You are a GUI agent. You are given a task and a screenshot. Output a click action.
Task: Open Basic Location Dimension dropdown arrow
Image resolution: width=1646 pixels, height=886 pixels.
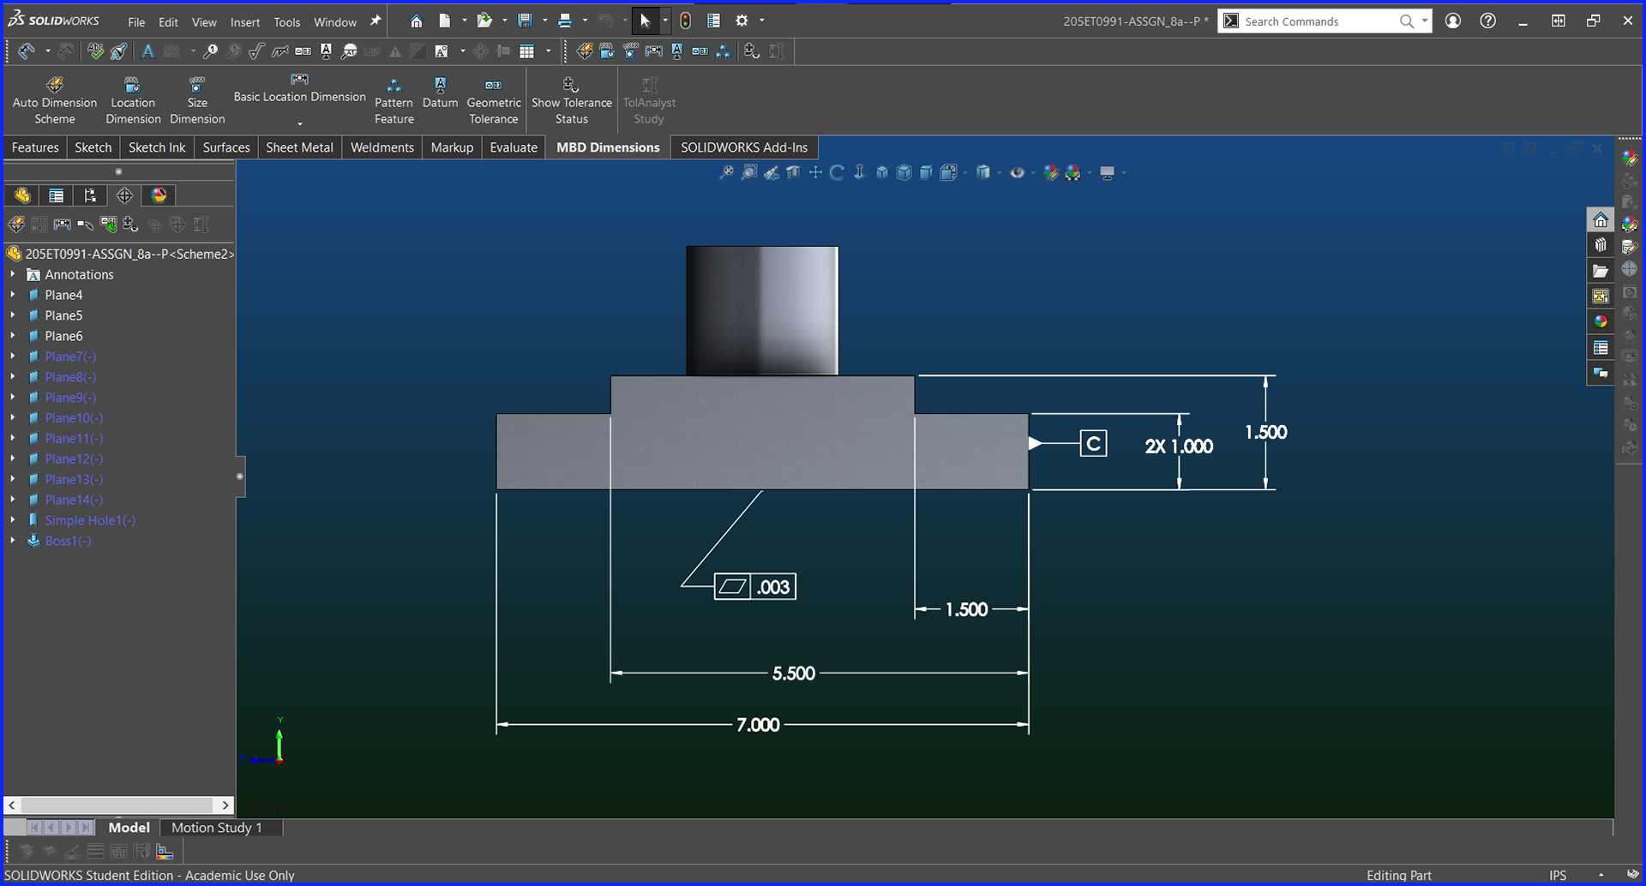click(299, 123)
